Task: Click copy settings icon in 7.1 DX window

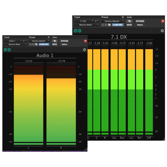Action: click(109, 25)
